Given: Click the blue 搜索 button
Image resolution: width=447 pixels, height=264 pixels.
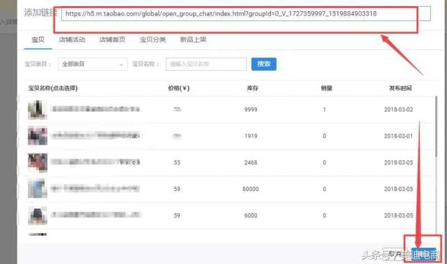Looking at the screenshot, I should click(264, 64).
